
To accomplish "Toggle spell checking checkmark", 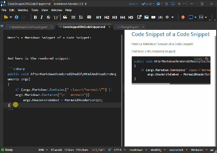I will pyautogui.click(x=143, y=4).
